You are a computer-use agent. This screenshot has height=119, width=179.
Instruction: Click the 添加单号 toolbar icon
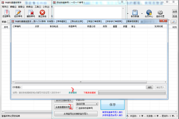tap(6, 12)
